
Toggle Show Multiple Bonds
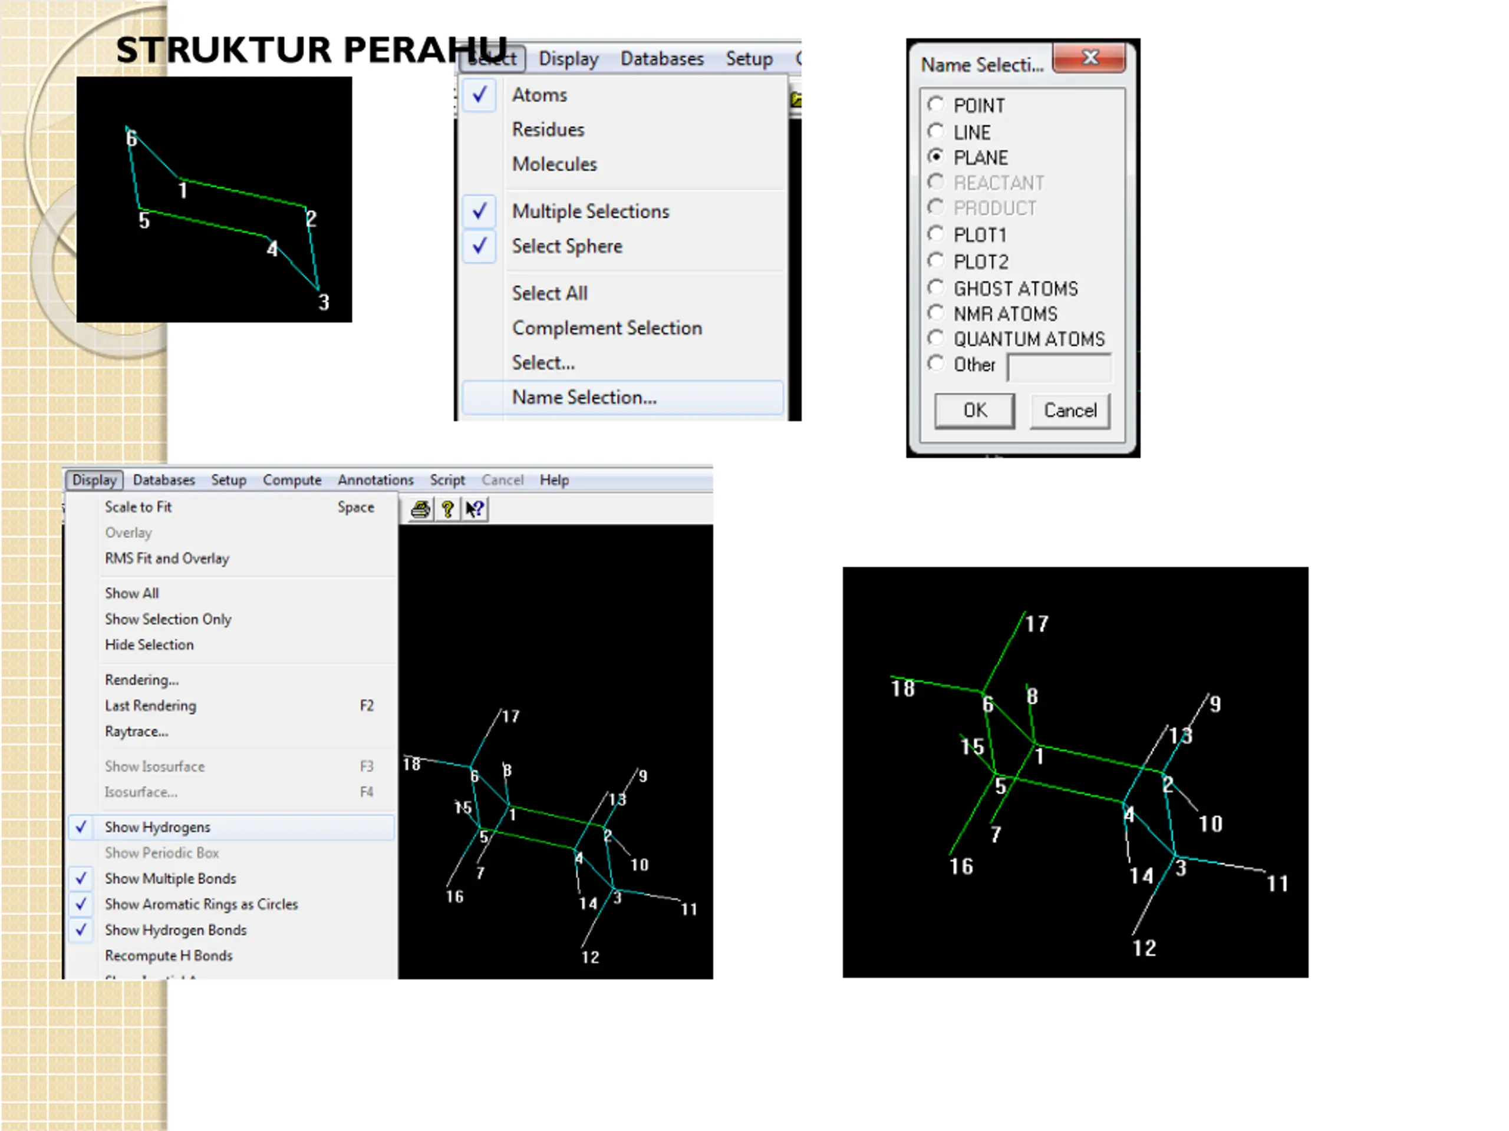coord(230,879)
